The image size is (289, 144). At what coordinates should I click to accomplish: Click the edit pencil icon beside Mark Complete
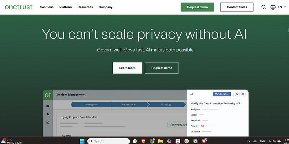[x=237, y=94]
